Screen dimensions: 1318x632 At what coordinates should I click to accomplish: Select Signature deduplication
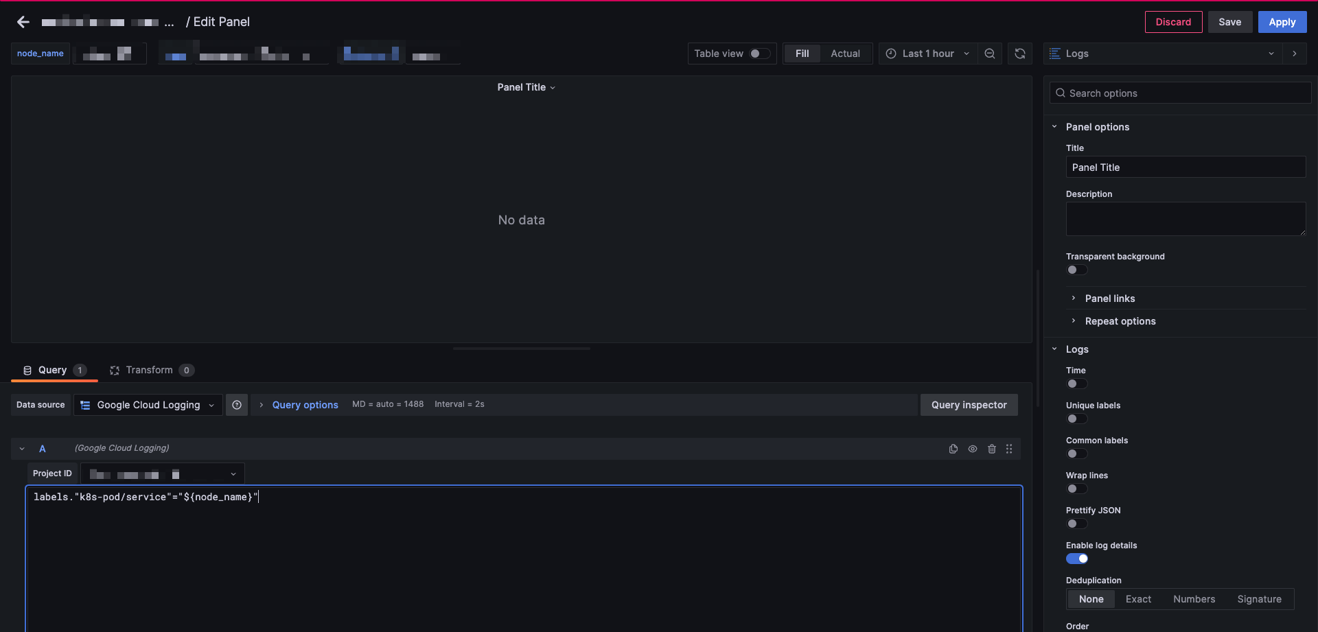(x=1259, y=599)
